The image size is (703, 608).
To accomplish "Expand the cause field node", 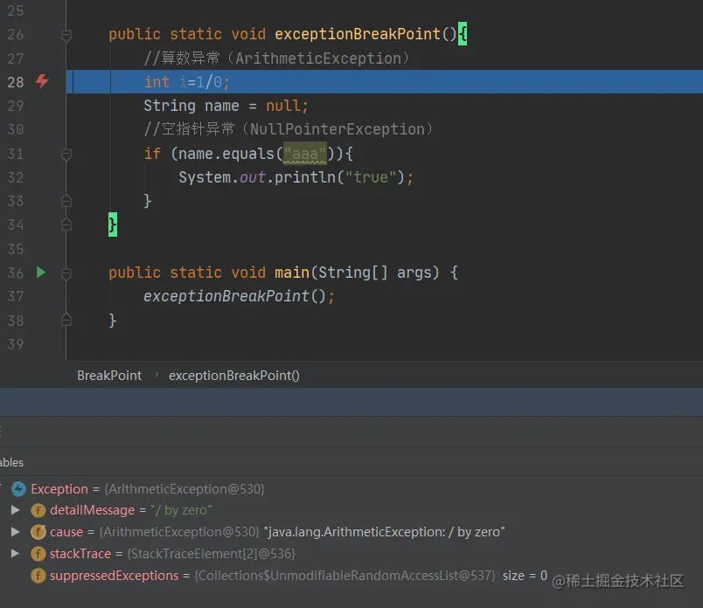I will [15, 532].
